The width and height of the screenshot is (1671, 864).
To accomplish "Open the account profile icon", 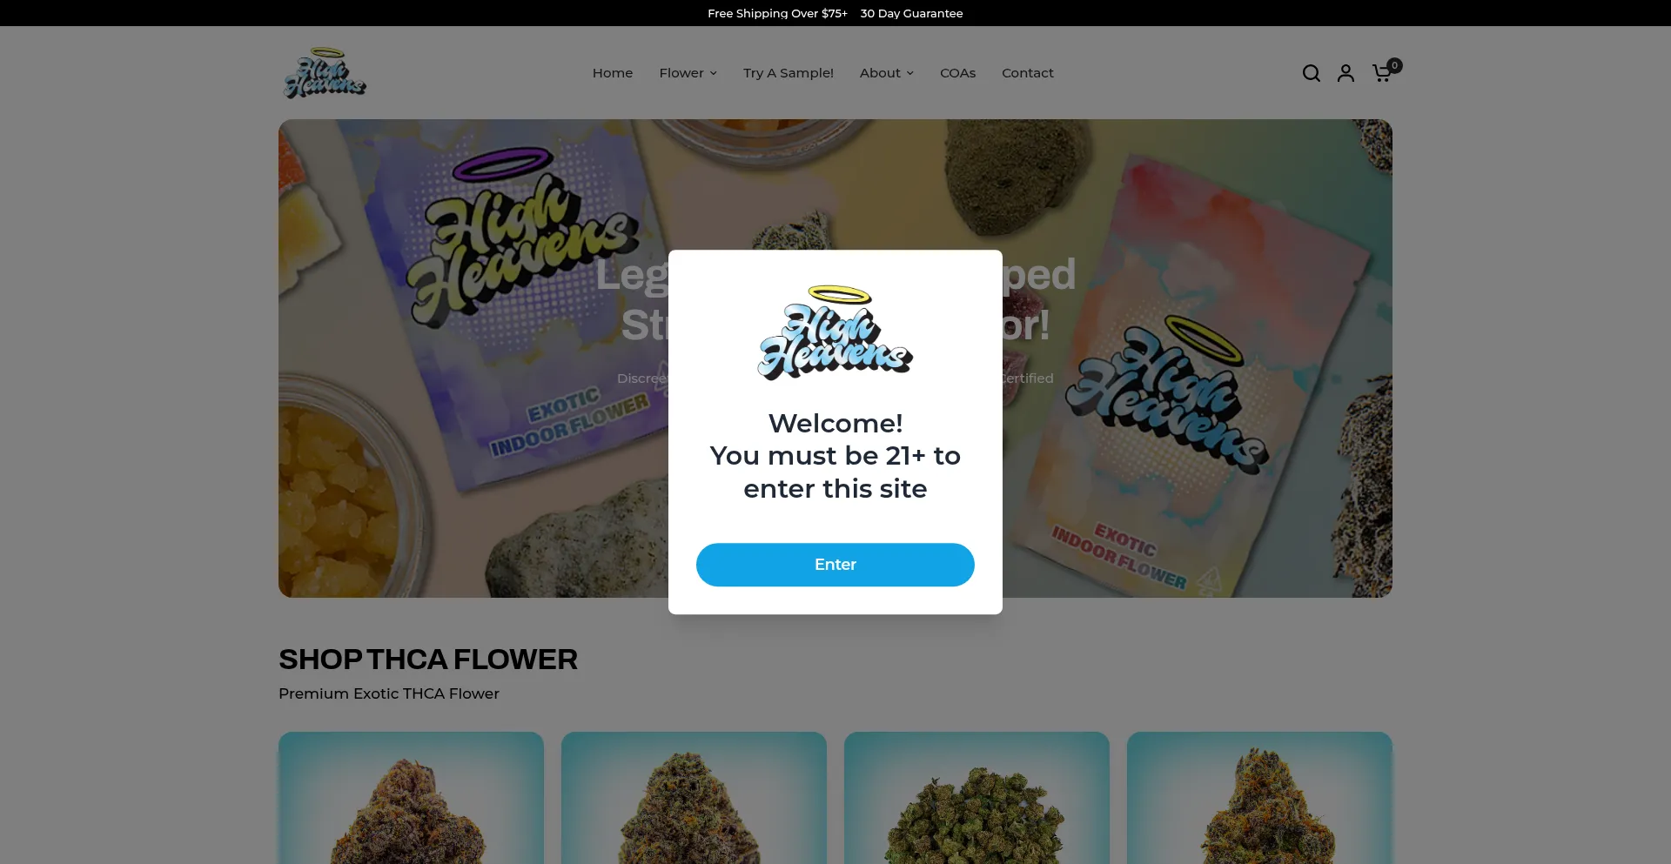I will 1346,73.
